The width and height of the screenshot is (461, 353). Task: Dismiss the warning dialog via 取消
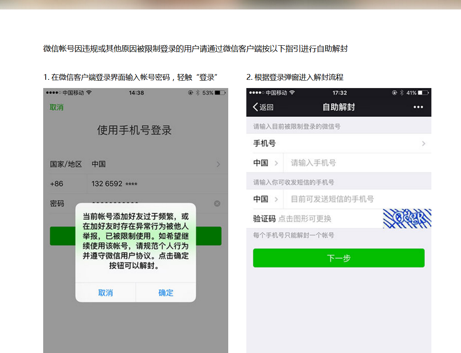105,292
